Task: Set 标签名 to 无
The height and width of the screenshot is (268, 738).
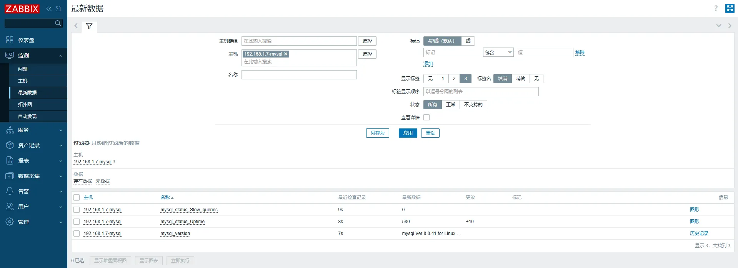Action: point(536,79)
